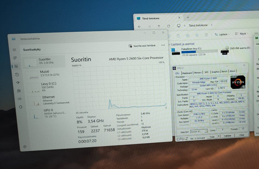Open Explorer see more ellipsis menu
259x169 pixels.
coord(256,33)
